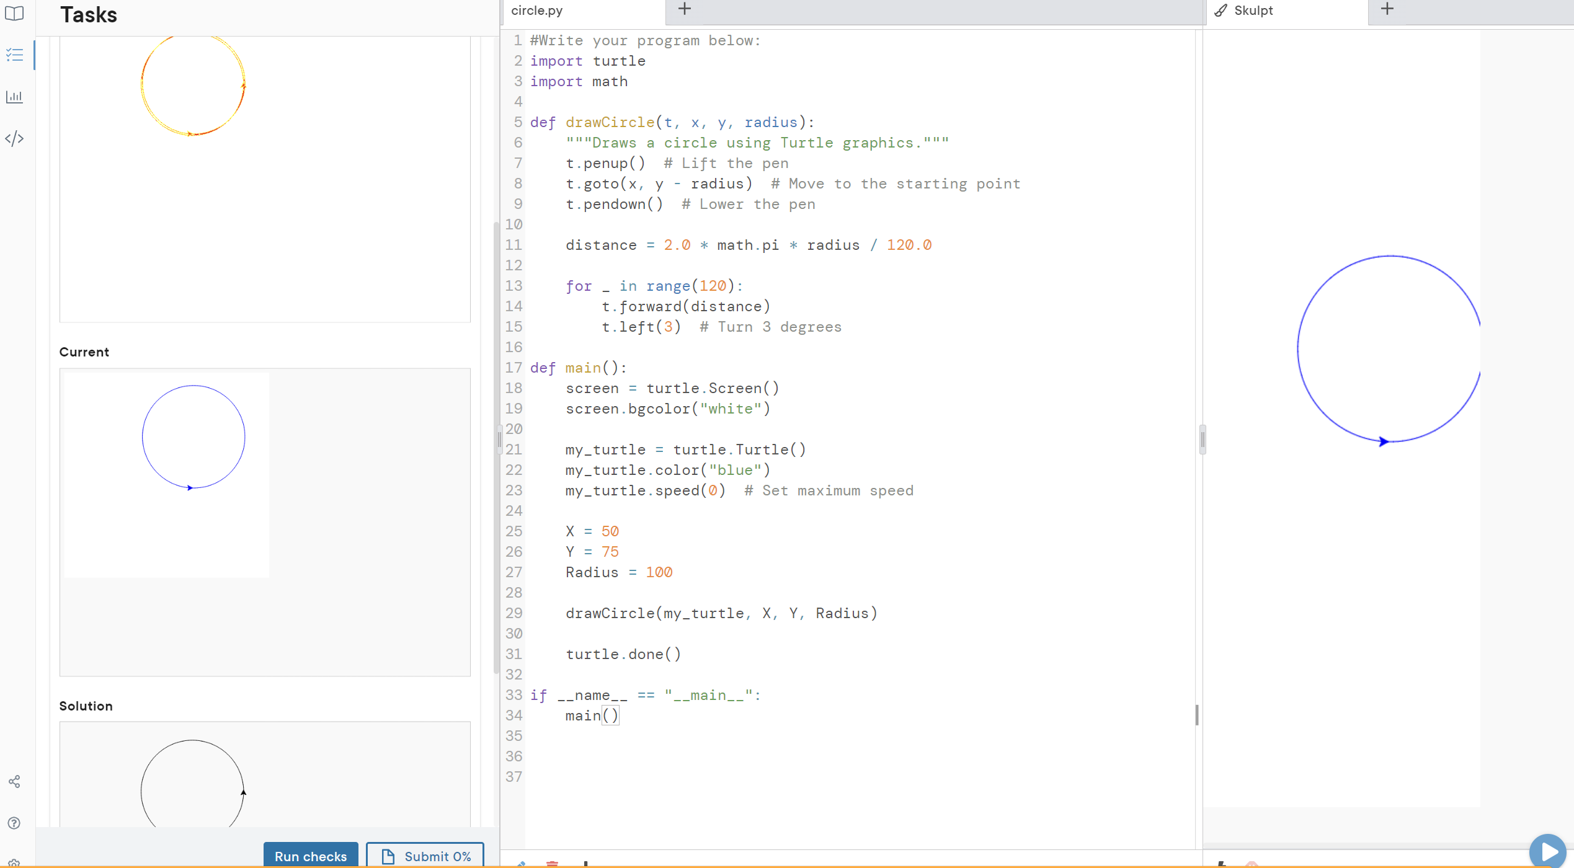Click the blue circle drawn on the canvas
Image resolution: width=1574 pixels, height=868 pixels.
pyautogui.click(x=1389, y=348)
